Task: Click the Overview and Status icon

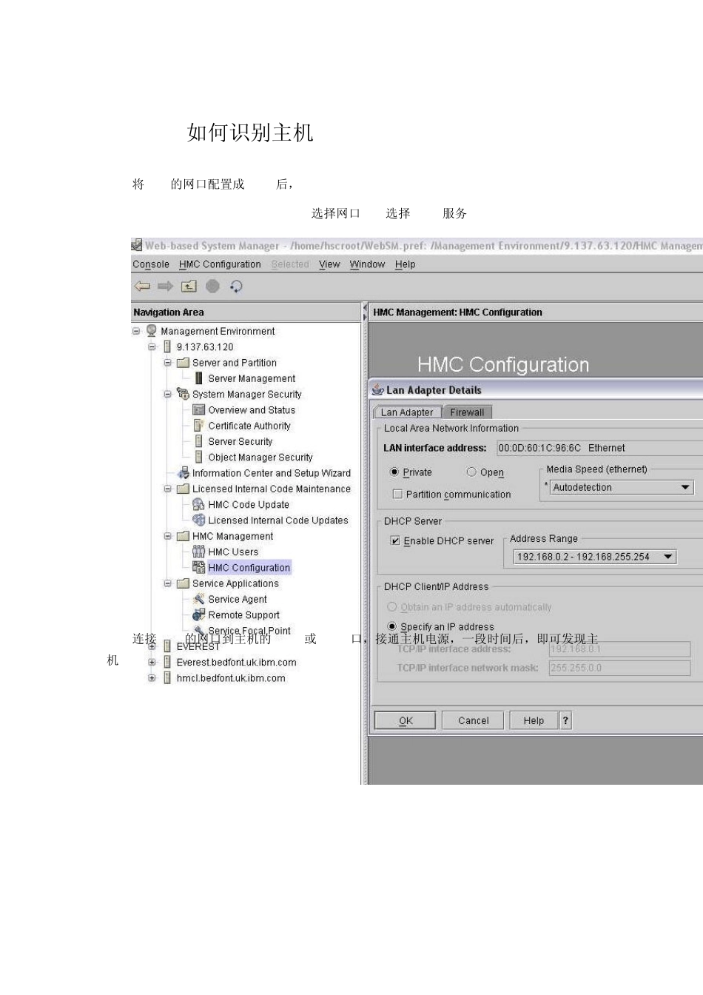Action: [198, 409]
